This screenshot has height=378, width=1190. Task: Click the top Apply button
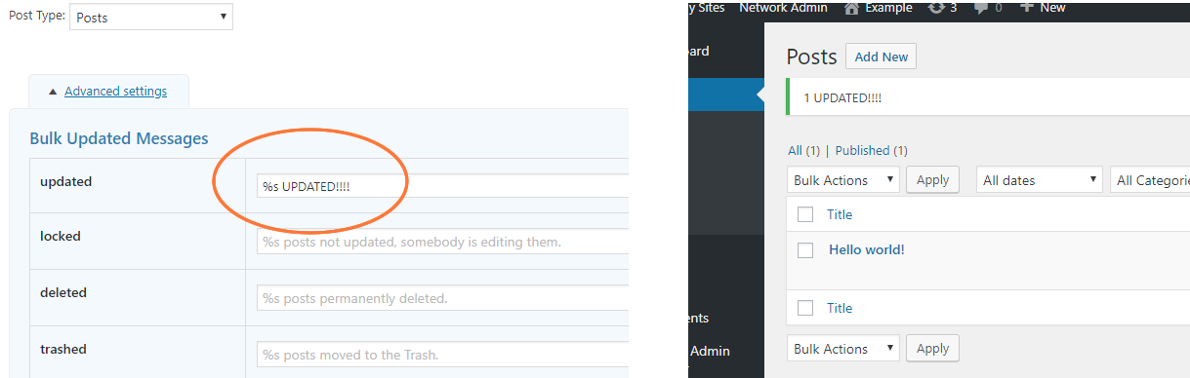point(933,180)
